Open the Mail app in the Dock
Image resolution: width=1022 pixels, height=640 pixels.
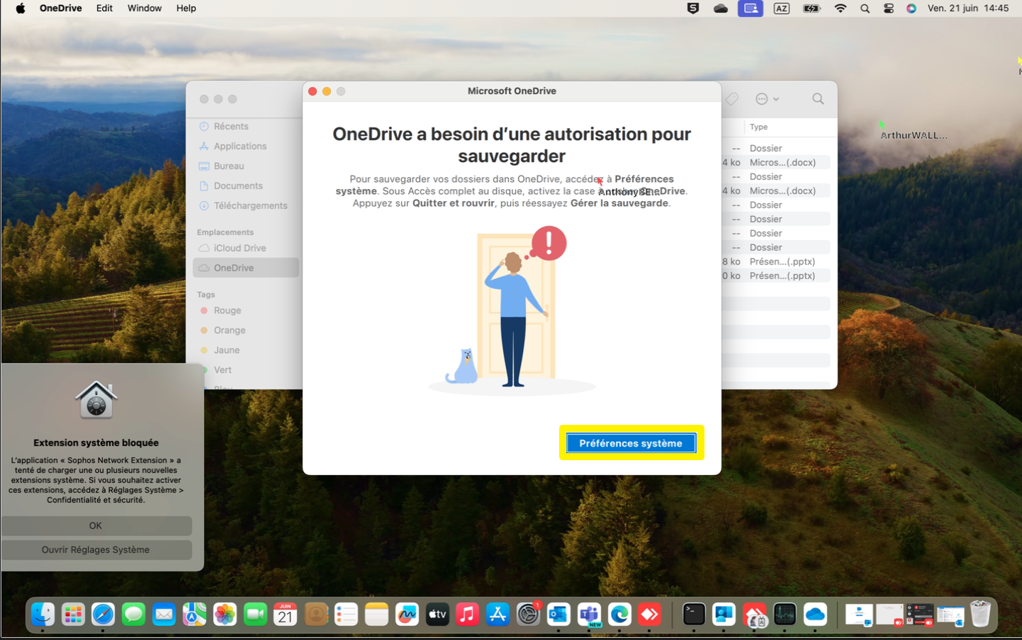(x=164, y=615)
